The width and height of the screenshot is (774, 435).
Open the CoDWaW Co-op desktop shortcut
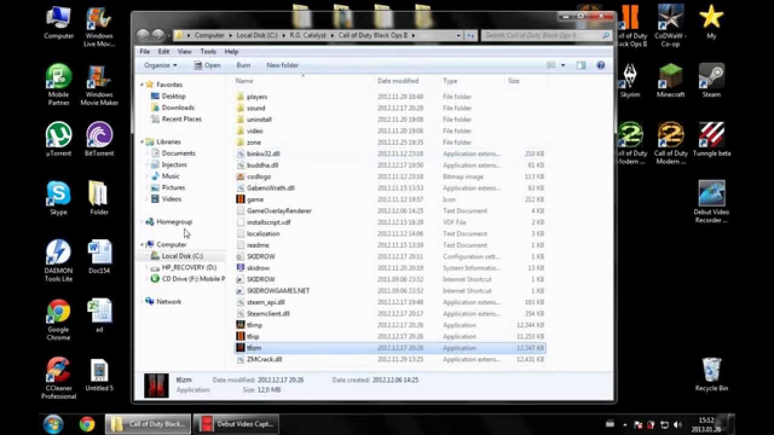click(x=671, y=27)
